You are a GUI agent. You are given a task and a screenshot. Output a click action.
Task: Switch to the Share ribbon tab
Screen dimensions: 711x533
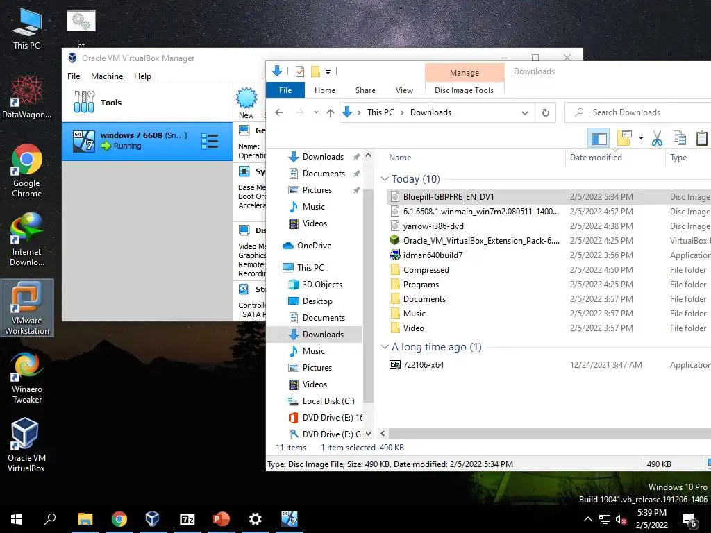pos(365,90)
